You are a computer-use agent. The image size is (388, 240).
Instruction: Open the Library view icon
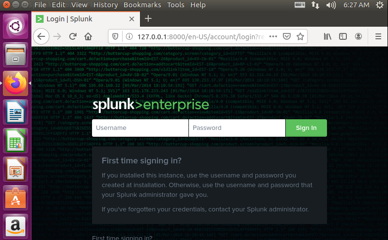(327, 36)
